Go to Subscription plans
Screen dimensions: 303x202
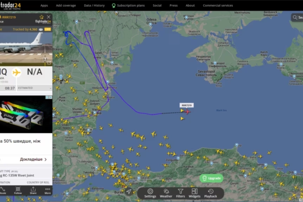[128, 5]
